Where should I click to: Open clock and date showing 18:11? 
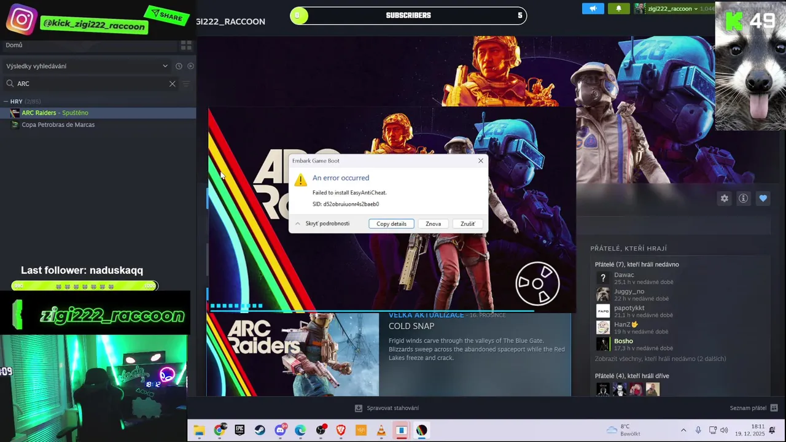[750, 430]
